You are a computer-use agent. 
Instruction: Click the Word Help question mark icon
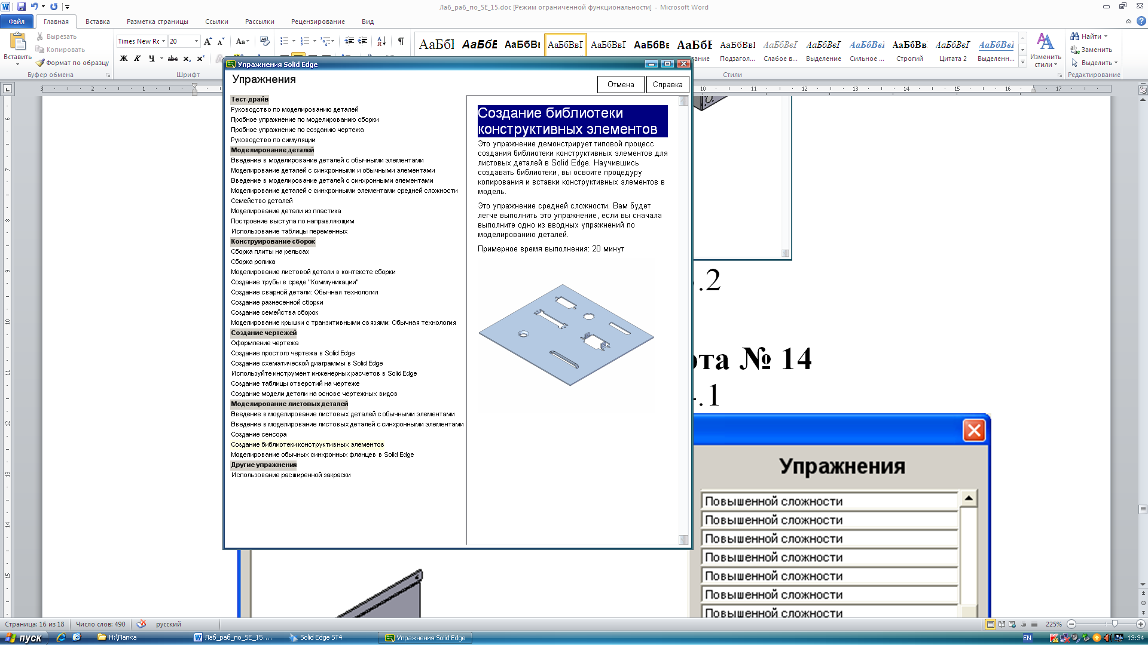(1141, 21)
